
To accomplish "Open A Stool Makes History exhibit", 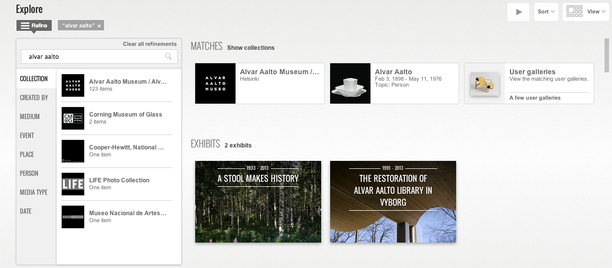I will (258, 202).
